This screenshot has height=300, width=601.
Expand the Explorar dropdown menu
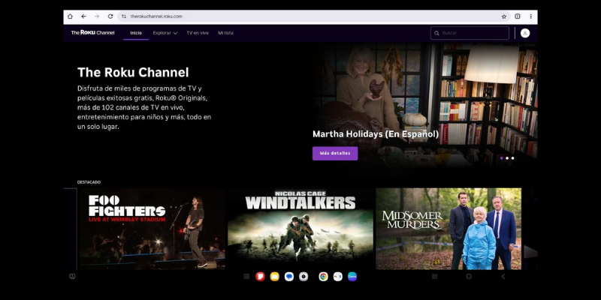(165, 33)
